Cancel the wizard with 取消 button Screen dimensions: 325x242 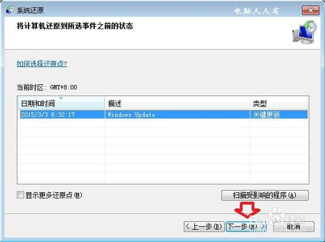tap(294, 226)
